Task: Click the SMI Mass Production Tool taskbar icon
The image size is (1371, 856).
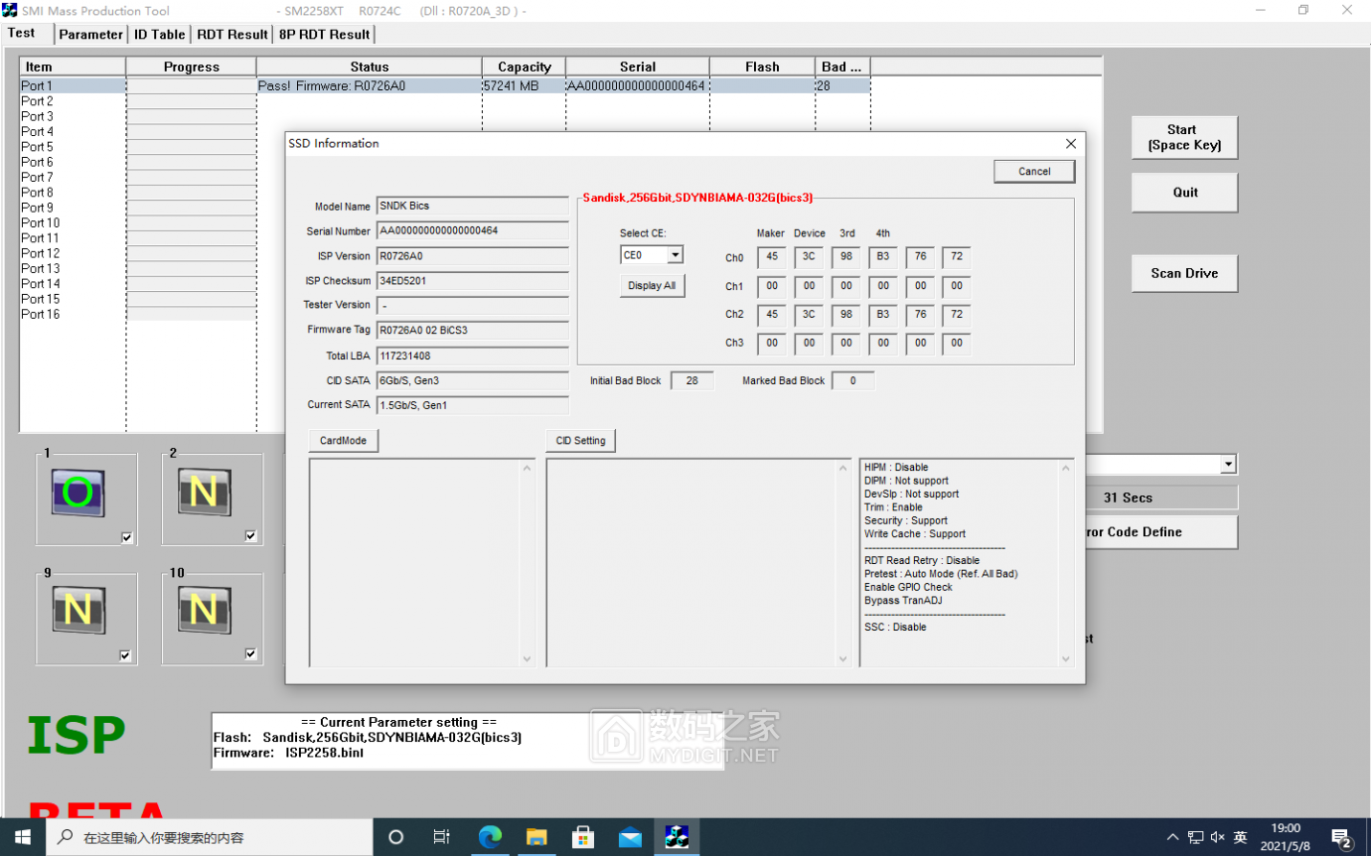Action: tap(677, 837)
